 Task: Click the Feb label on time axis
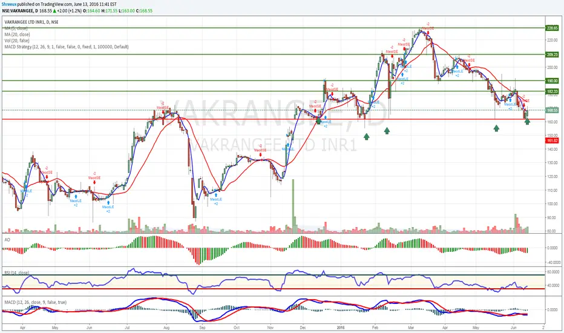tap(375, 328)
